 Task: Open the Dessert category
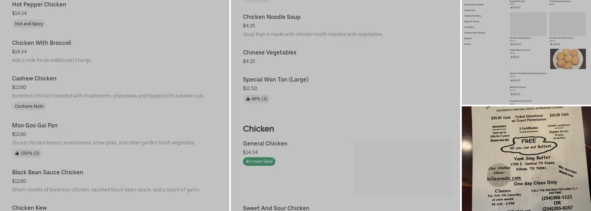[x=468, y=38]
